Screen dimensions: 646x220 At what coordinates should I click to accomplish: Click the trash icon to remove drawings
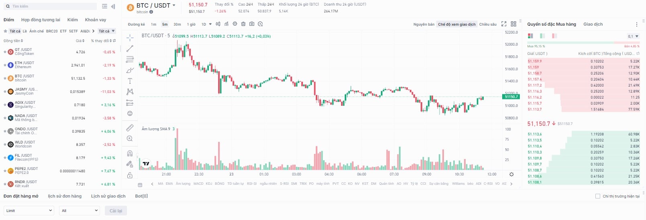pyautogui.click(x=243, y=24)
